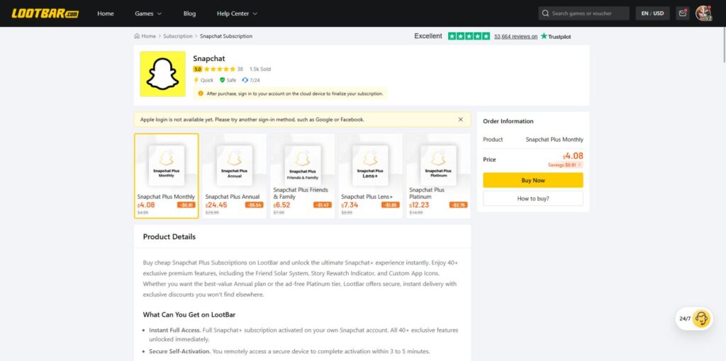Click the Safe shield icon
This screenshot has height=361, width=726.
click(222, 80)
